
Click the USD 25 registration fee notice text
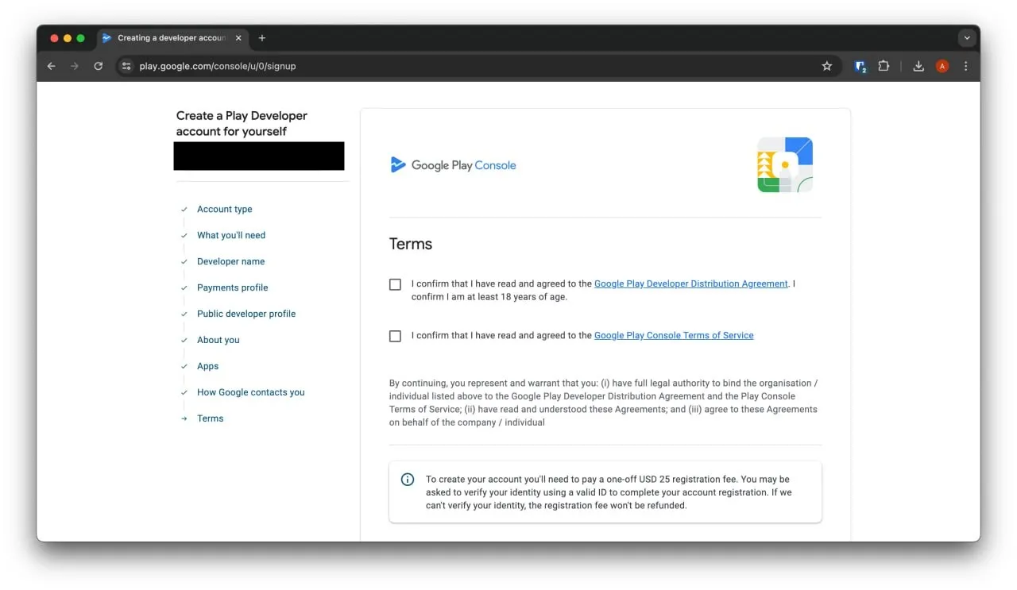[609, 492]
